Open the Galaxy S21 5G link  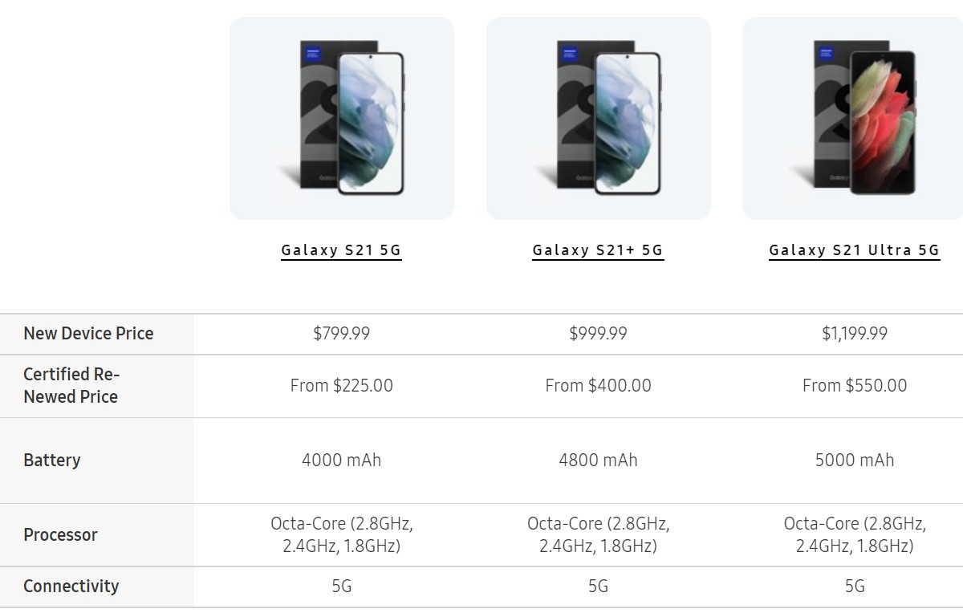(x=341, y=250)
